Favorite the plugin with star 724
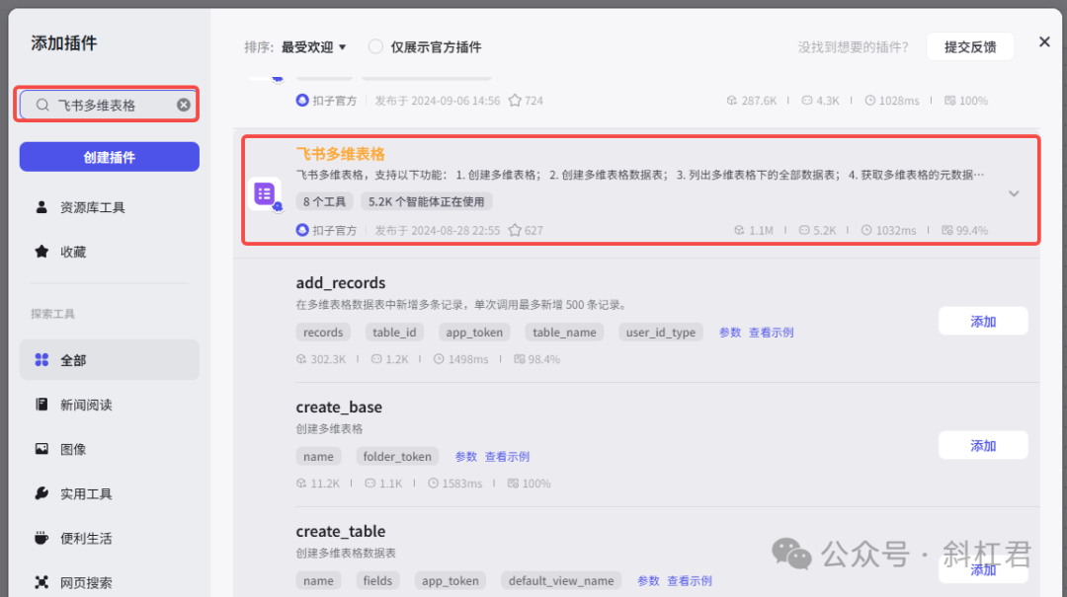 [515, 100]
